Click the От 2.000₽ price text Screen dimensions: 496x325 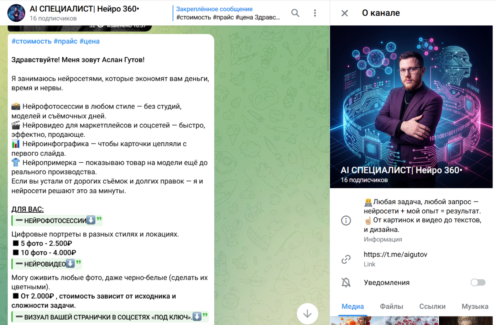[37, 296]
